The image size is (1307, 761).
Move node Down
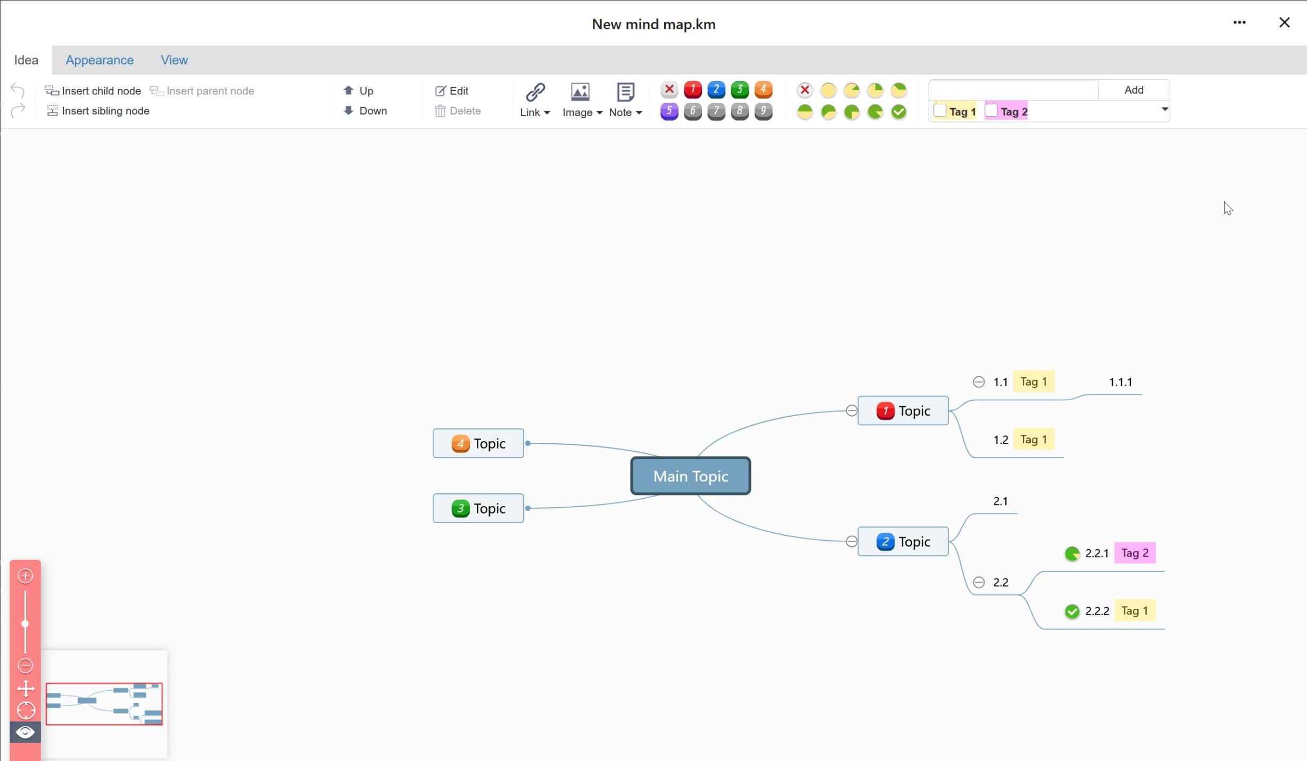[365, 111]
